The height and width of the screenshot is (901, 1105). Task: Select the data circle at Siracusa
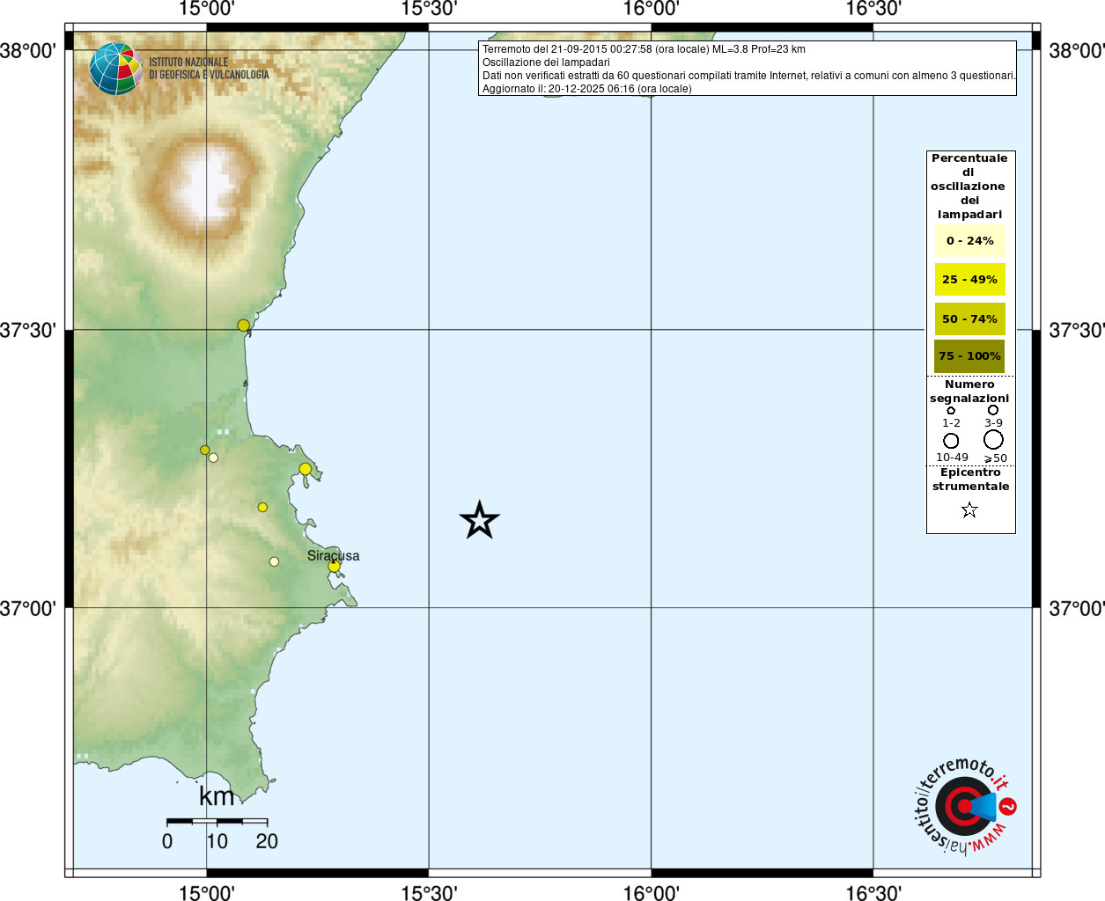point(334,566)
